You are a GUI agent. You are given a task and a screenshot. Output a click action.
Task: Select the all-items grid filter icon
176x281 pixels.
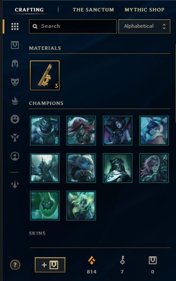pos(15,26)
